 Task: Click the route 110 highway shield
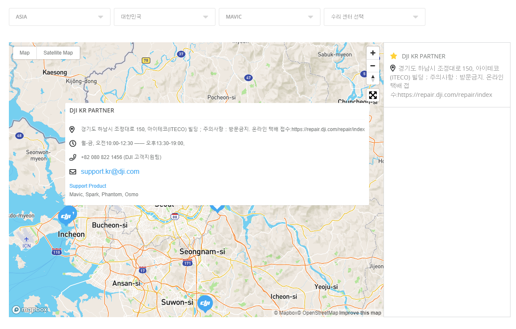57,252
